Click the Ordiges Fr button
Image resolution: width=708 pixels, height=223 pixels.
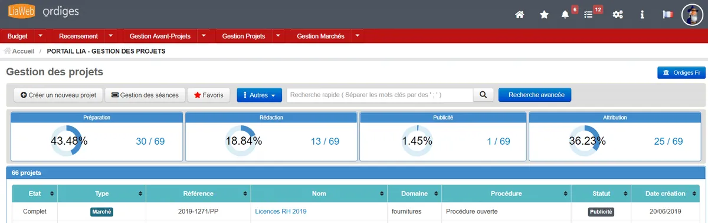[681, 72]
